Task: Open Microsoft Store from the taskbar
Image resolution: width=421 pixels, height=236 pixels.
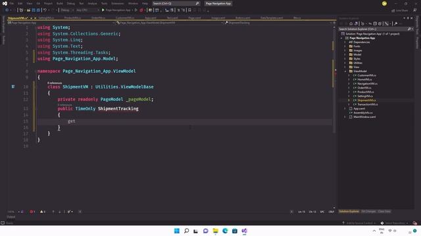Action: [235, 231]
